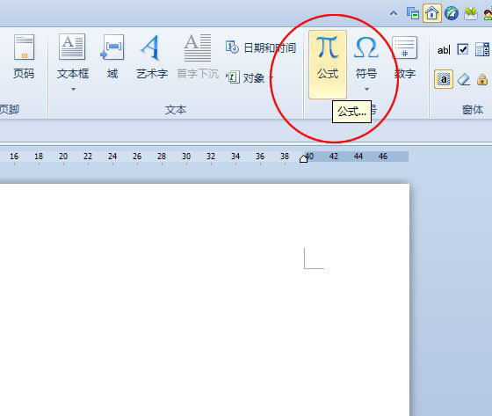Expand the 符号 dropdown arrow

366,89
